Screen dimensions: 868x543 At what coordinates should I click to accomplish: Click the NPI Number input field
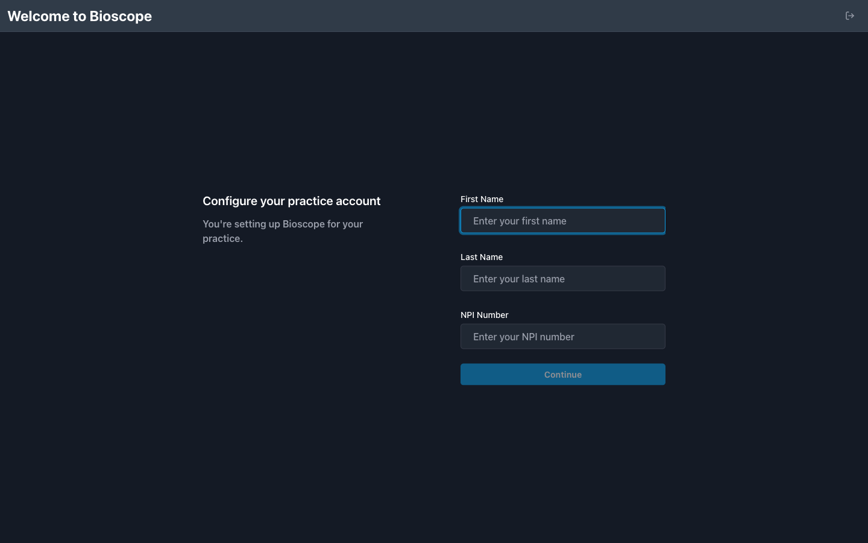tap(563, 337)
